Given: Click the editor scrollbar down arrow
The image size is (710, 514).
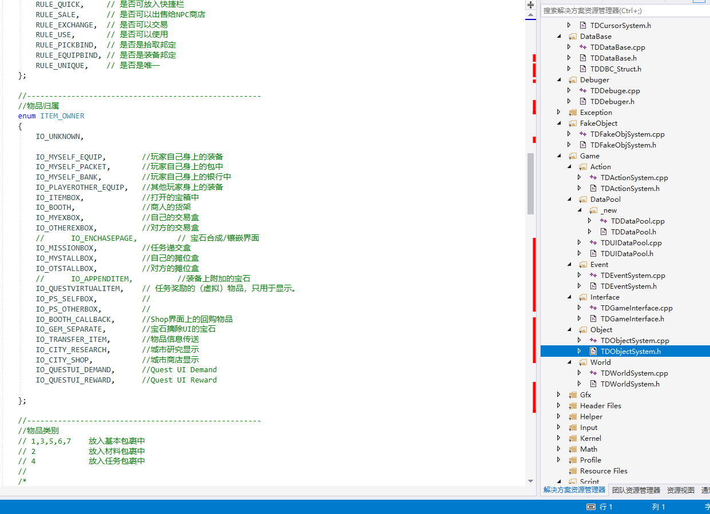Looking at the screenshot, I should pyautogui.click(x=530, y=481).
